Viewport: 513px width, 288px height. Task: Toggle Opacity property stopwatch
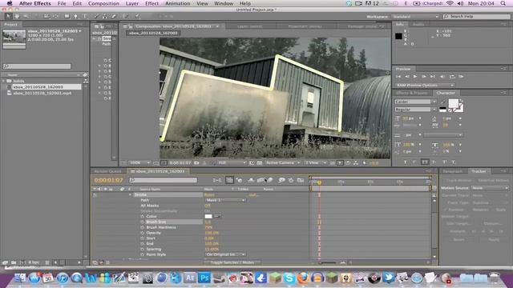coord(143,233)
